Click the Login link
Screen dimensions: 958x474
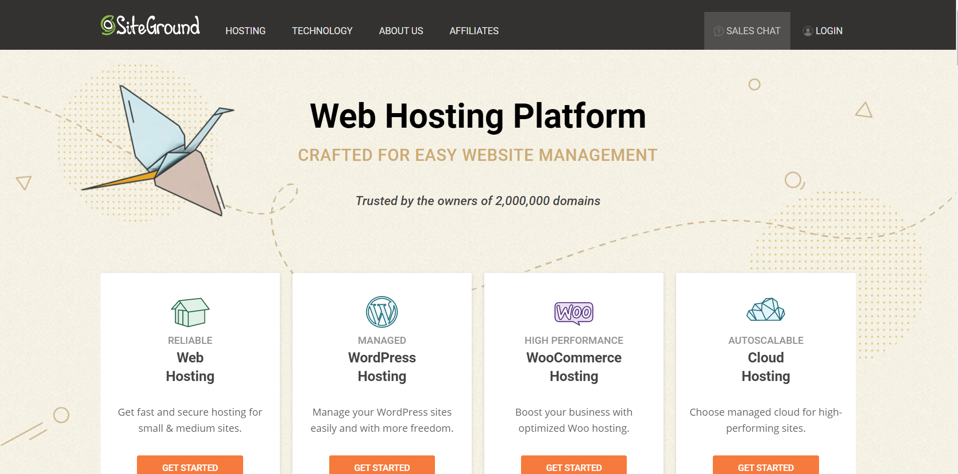pos(829,31)
